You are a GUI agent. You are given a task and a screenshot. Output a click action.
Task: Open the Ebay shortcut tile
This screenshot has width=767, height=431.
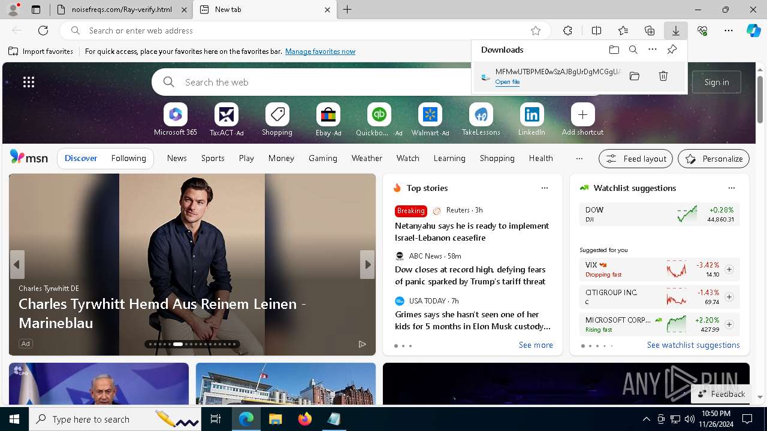[x=328, y=119]
